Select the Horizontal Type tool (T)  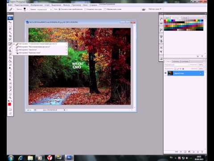coord(10,76)
